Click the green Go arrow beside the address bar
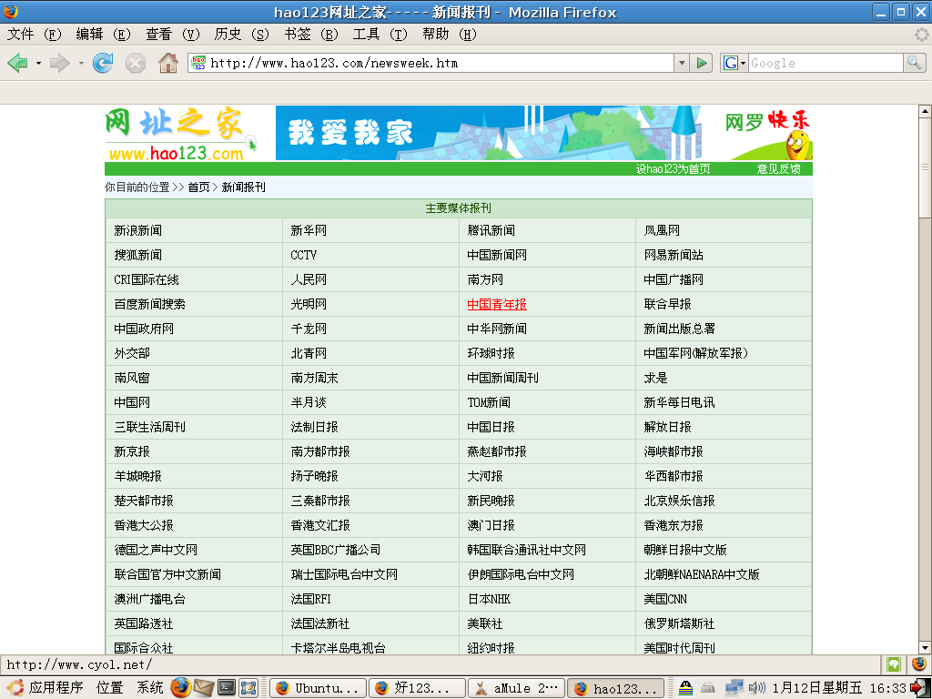 [x=702, y=63]
